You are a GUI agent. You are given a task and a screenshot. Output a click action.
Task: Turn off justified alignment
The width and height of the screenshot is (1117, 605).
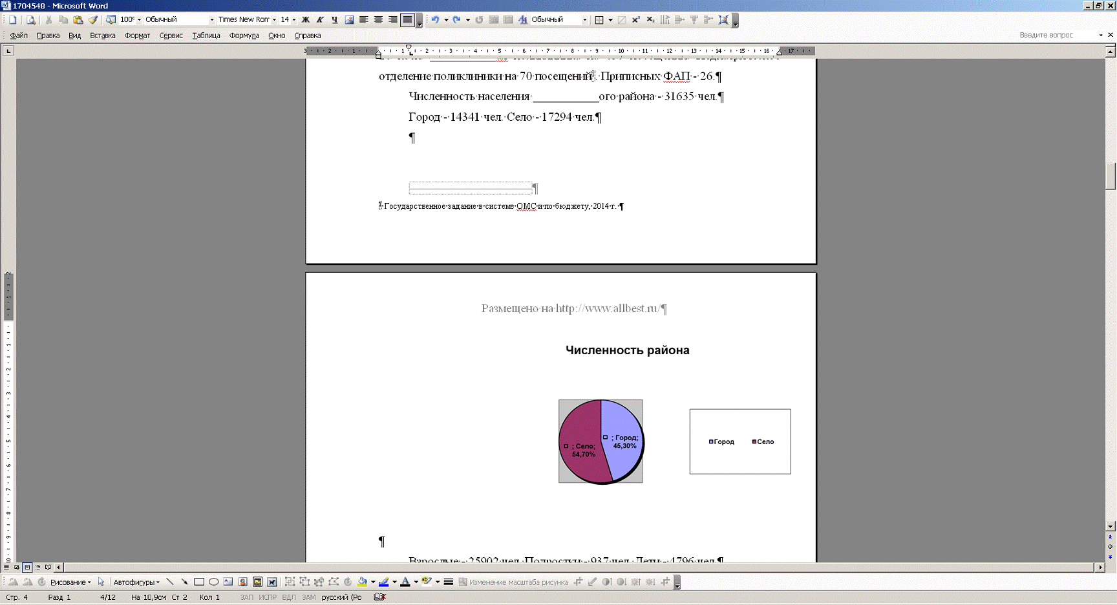pyautogui.click(x=407, y=20)
